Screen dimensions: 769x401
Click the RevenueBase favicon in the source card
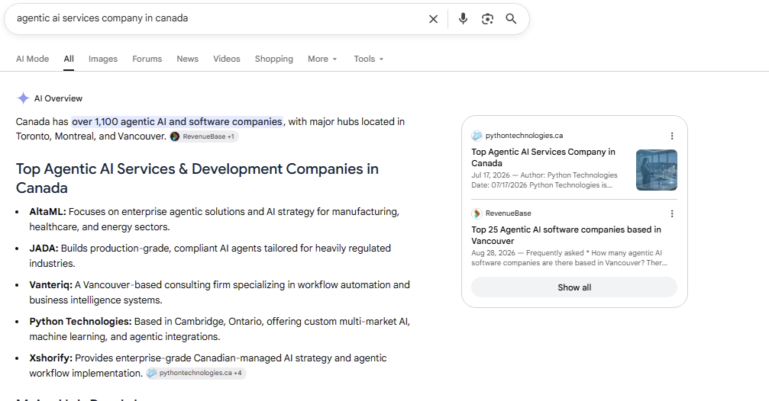[x=477, y=213]
